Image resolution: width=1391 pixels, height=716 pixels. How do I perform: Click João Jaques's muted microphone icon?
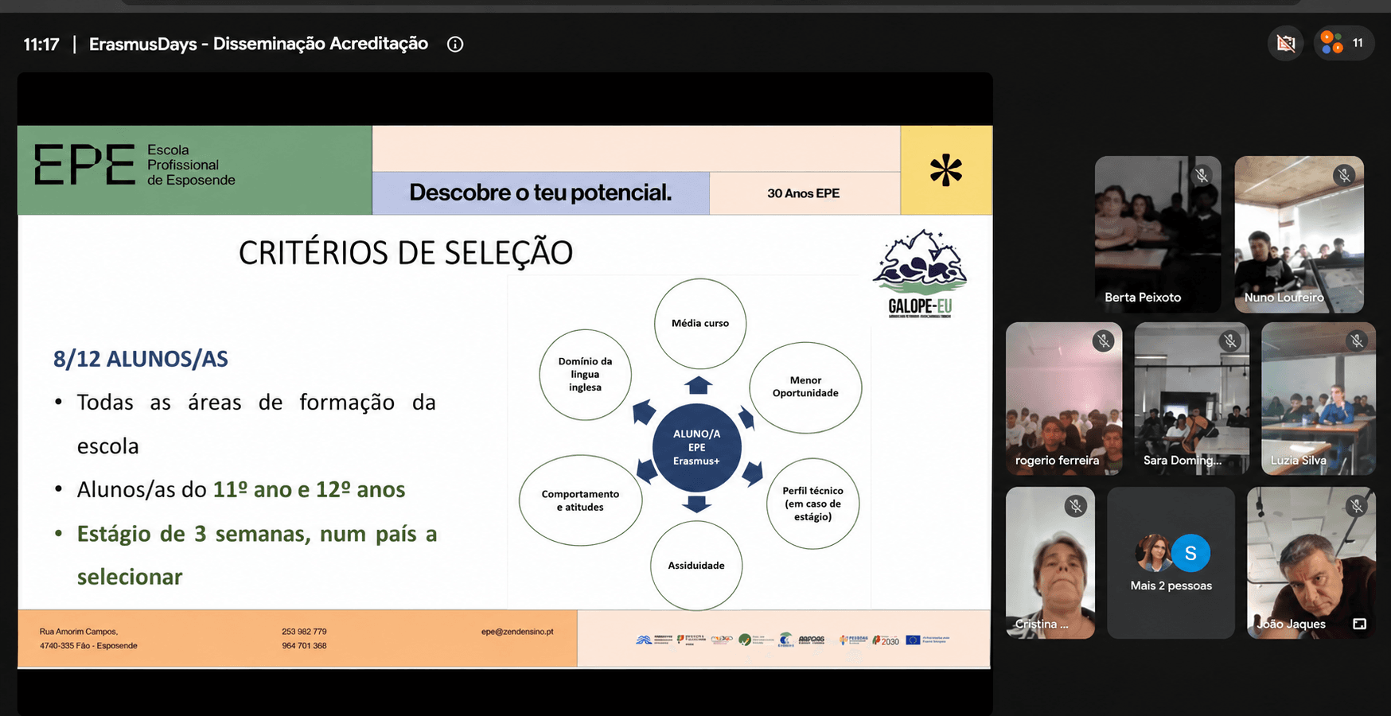(1357, 506)
